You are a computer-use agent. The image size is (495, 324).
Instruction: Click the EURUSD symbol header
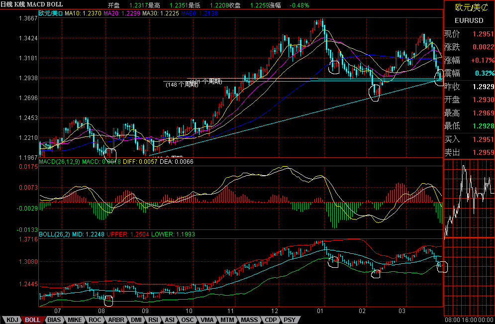coord(469,20)
